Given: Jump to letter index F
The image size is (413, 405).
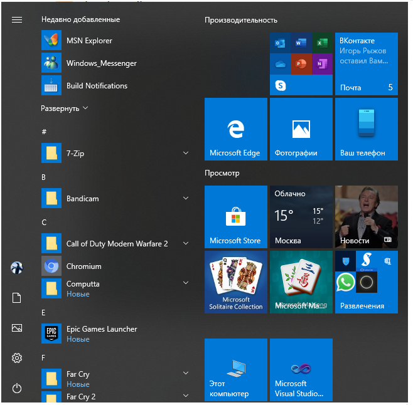Looking at the screenshot, I should coord(43,357).
